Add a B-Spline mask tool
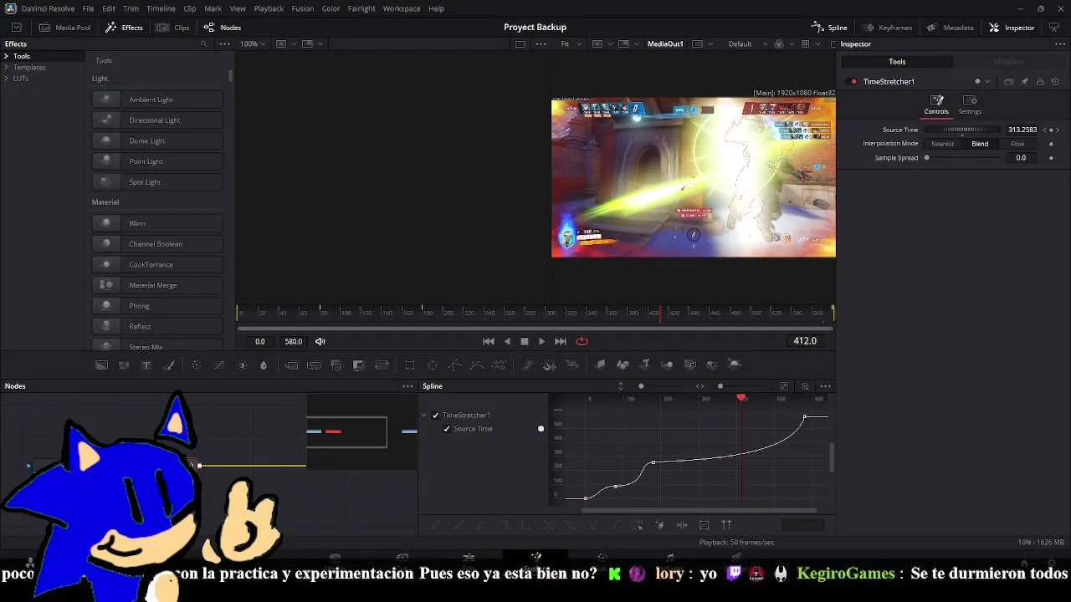 (477, 365)
